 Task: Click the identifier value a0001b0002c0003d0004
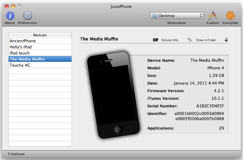199,114
